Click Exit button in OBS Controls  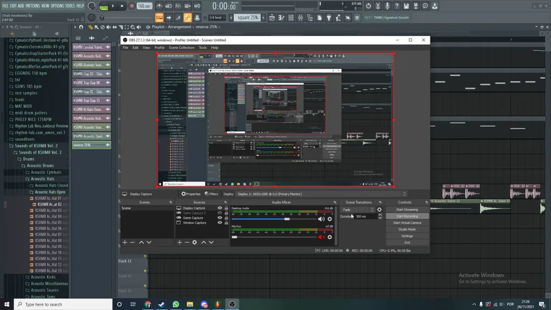point(407,243)
